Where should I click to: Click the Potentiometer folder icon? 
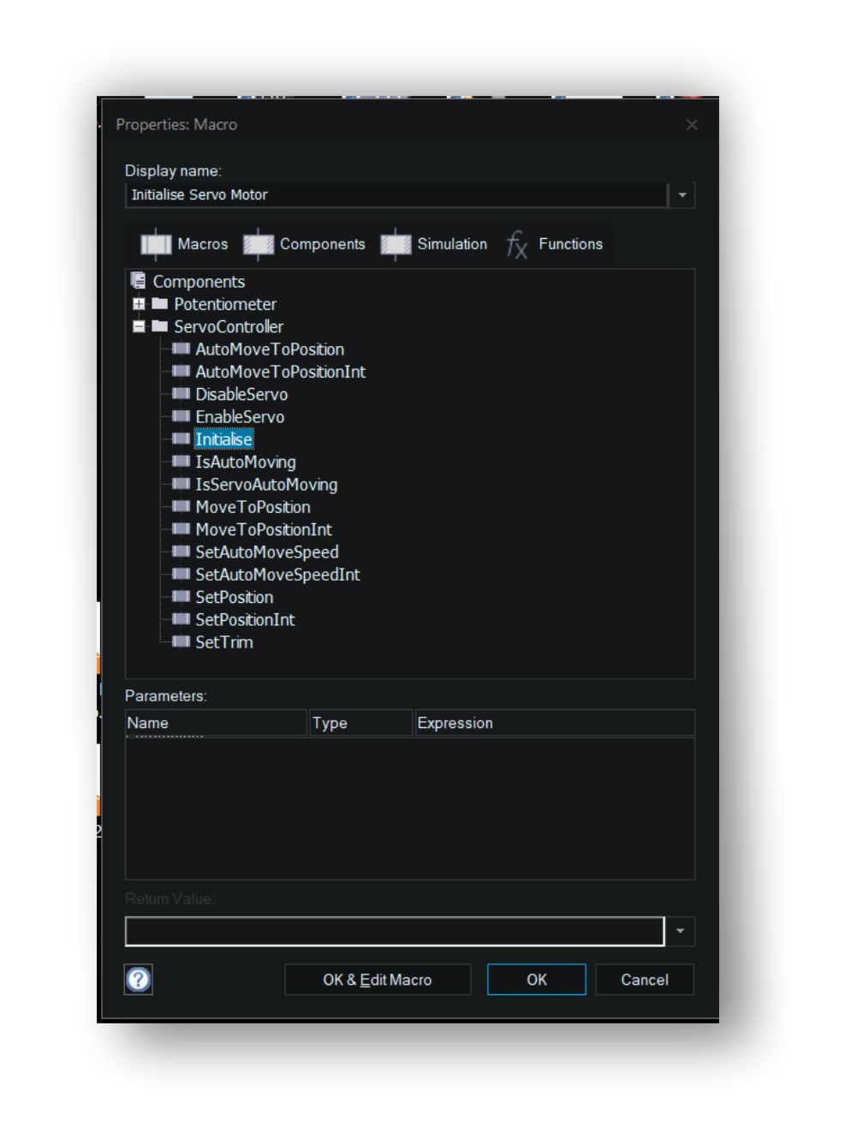pyautogui.click(x=160, y=303)
